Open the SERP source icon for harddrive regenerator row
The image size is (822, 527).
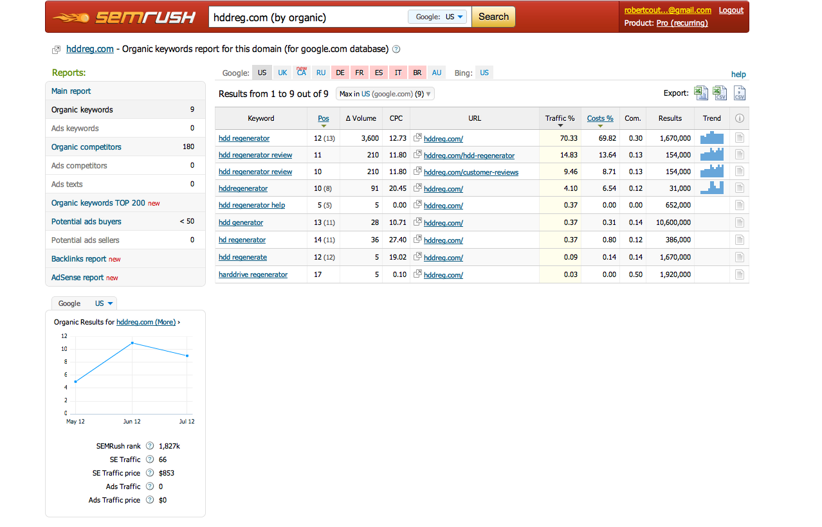click(x=740, y=274)
